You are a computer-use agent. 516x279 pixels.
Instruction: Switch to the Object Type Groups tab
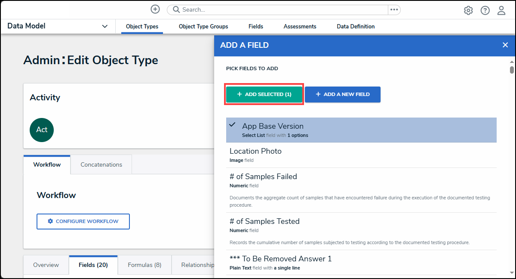pyautogui.click(x=203, y=27)
